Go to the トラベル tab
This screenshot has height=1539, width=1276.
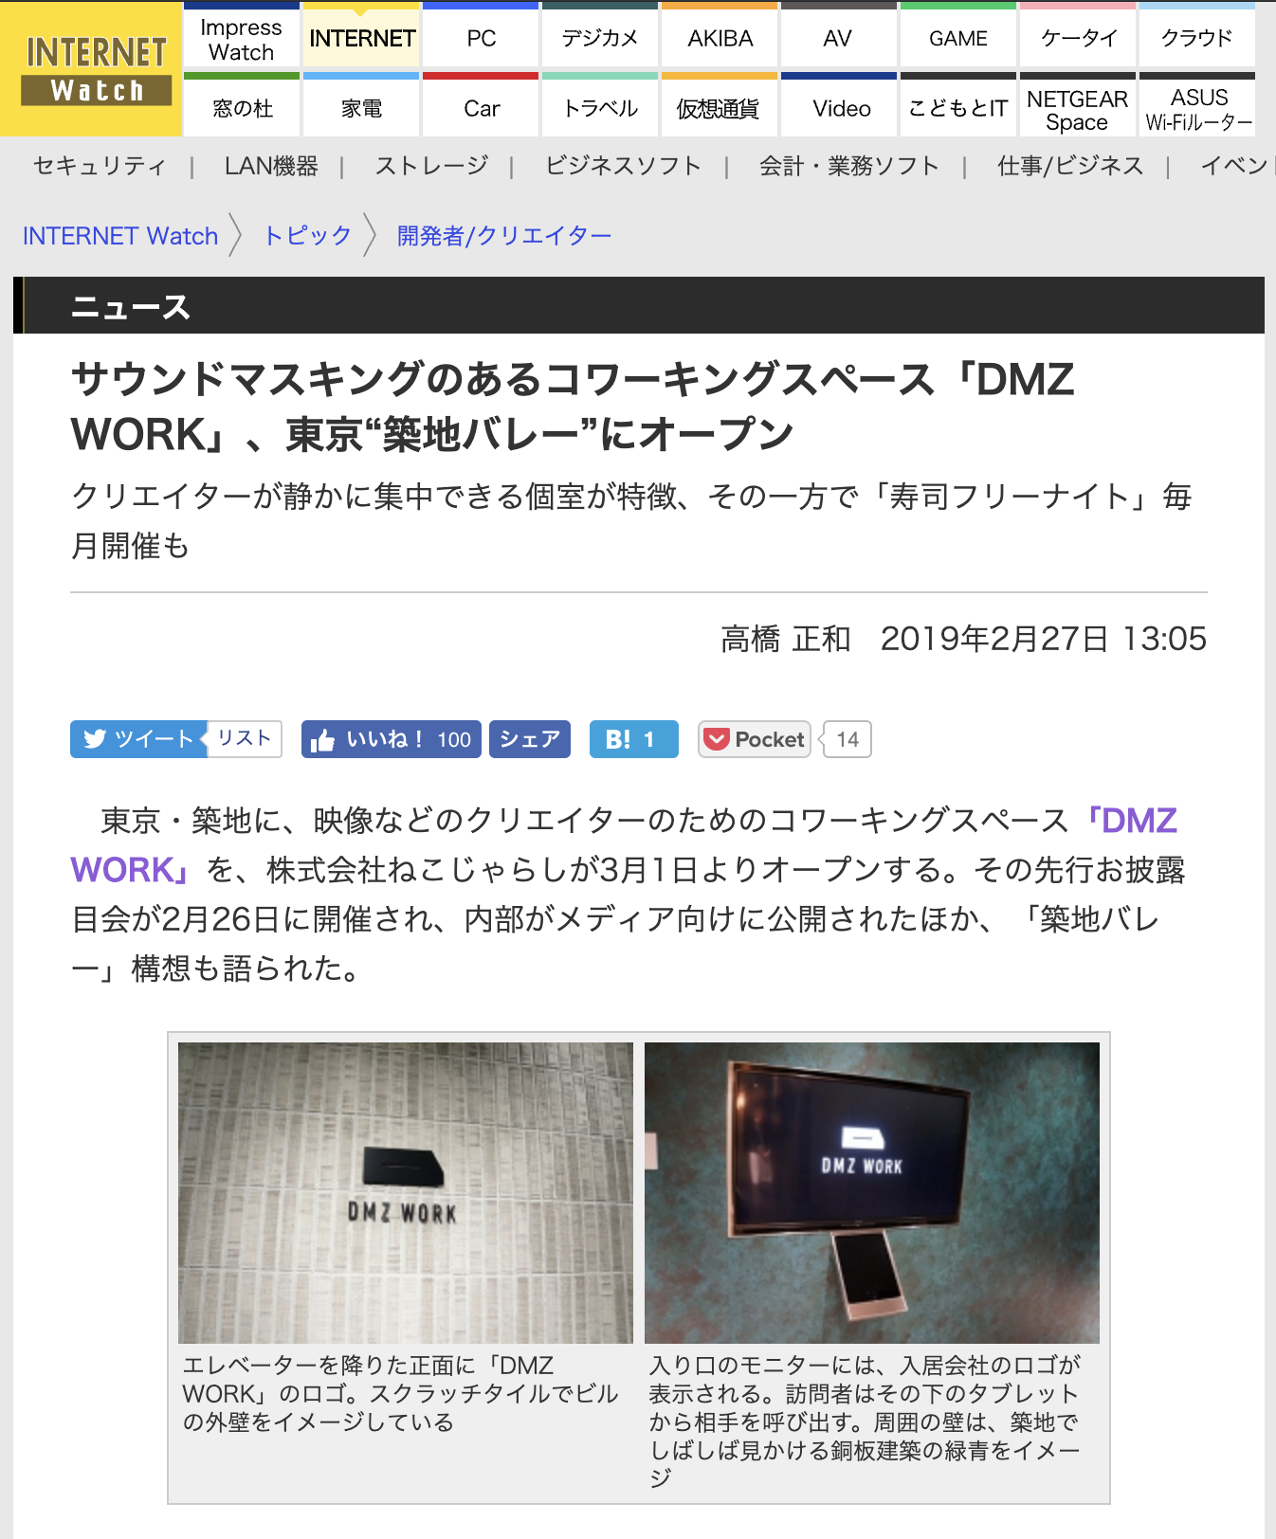600,105
